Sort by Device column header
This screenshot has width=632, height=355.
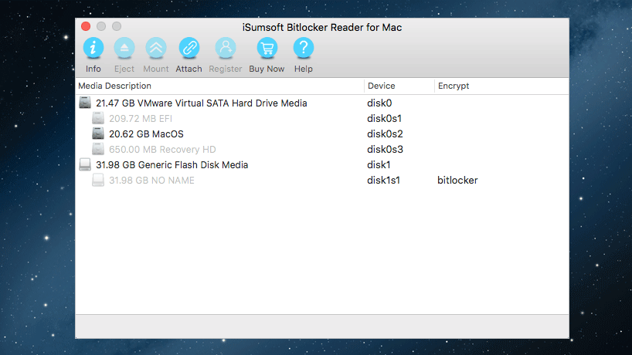pos(399,86)
